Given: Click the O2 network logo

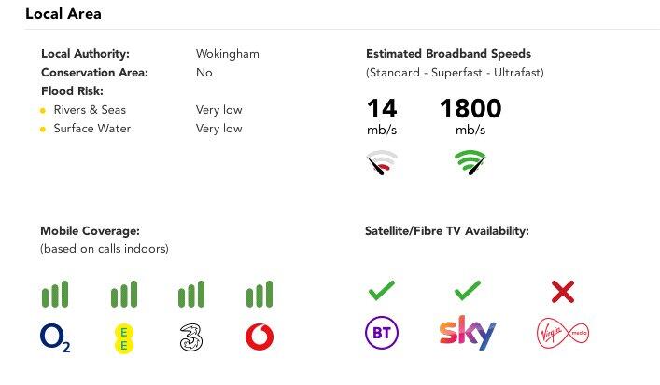Looking at the screenshot, I should point(55,337).
